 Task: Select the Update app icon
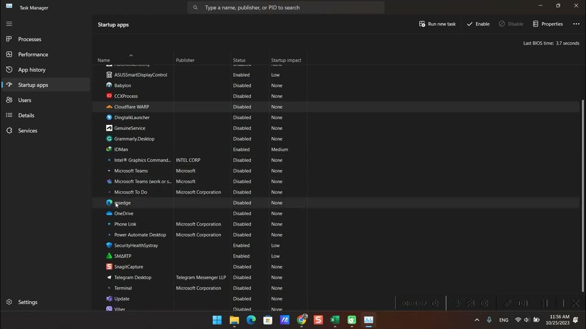[109, 298]
